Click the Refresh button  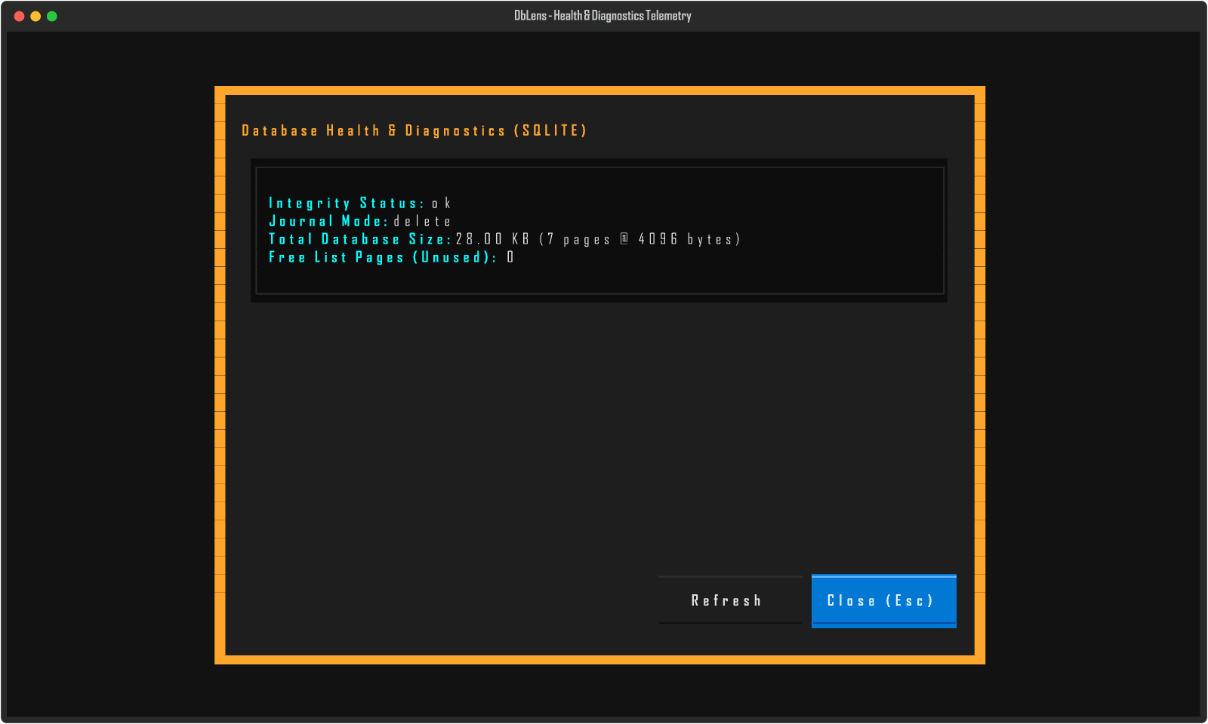coord(730,600)
